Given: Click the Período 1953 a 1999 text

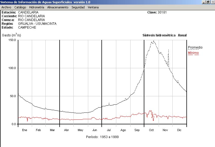Looking at the screenshot, I should click(x=102, y=137).
